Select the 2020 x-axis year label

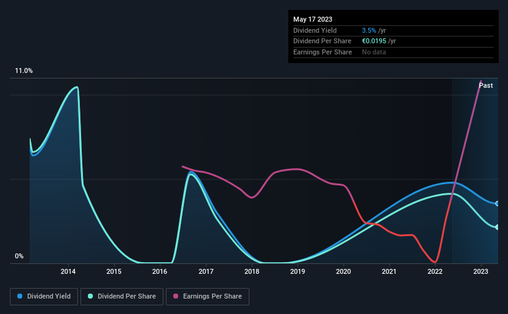343,271
